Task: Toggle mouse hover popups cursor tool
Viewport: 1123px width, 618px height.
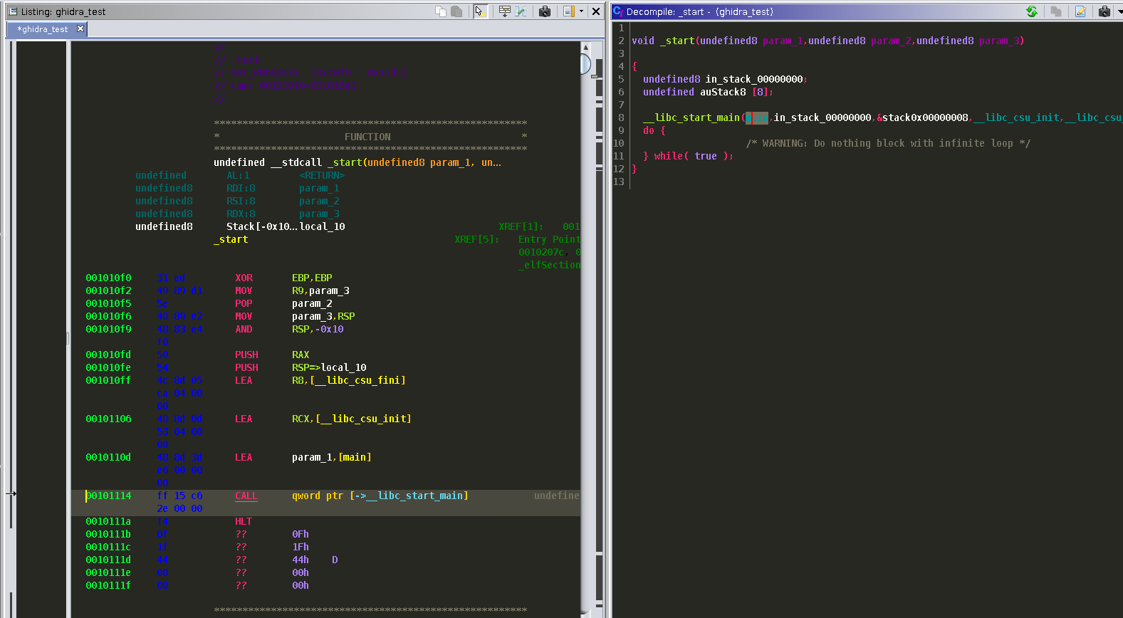Action: [x=480, y=11]
